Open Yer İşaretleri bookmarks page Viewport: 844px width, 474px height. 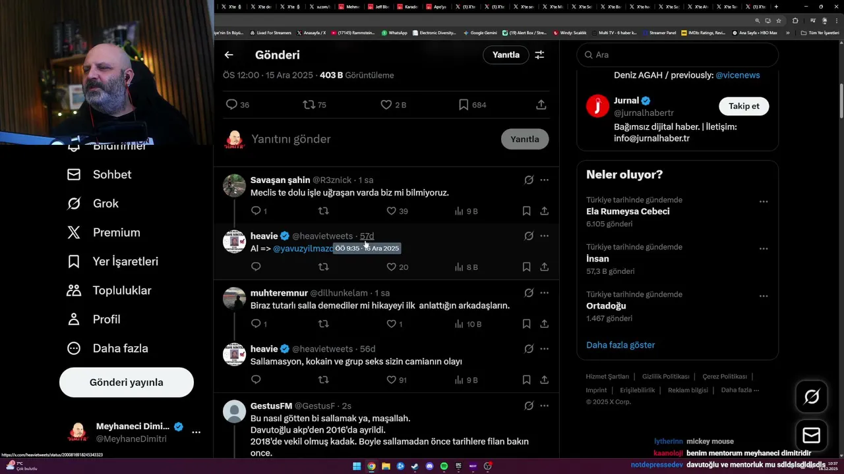tap(113, 261)
